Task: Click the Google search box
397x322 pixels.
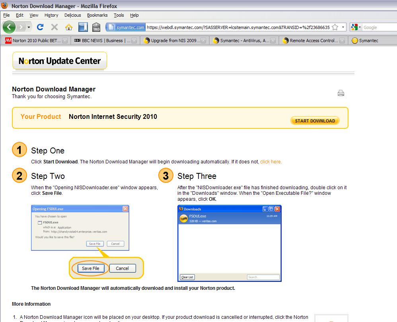Action: 379,27
